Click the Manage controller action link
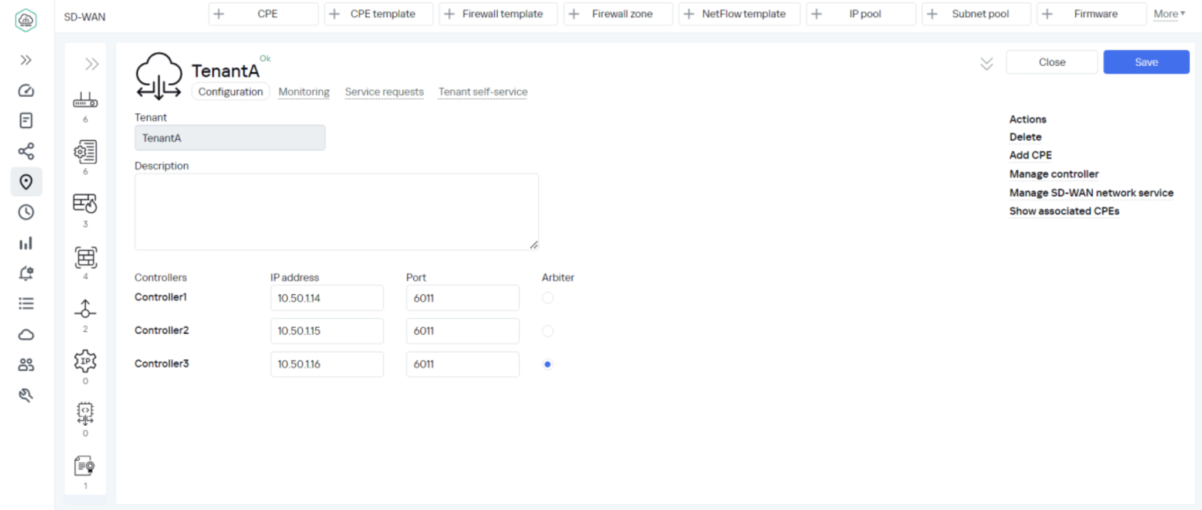Screen dimensions: 1202x510 1054,174
